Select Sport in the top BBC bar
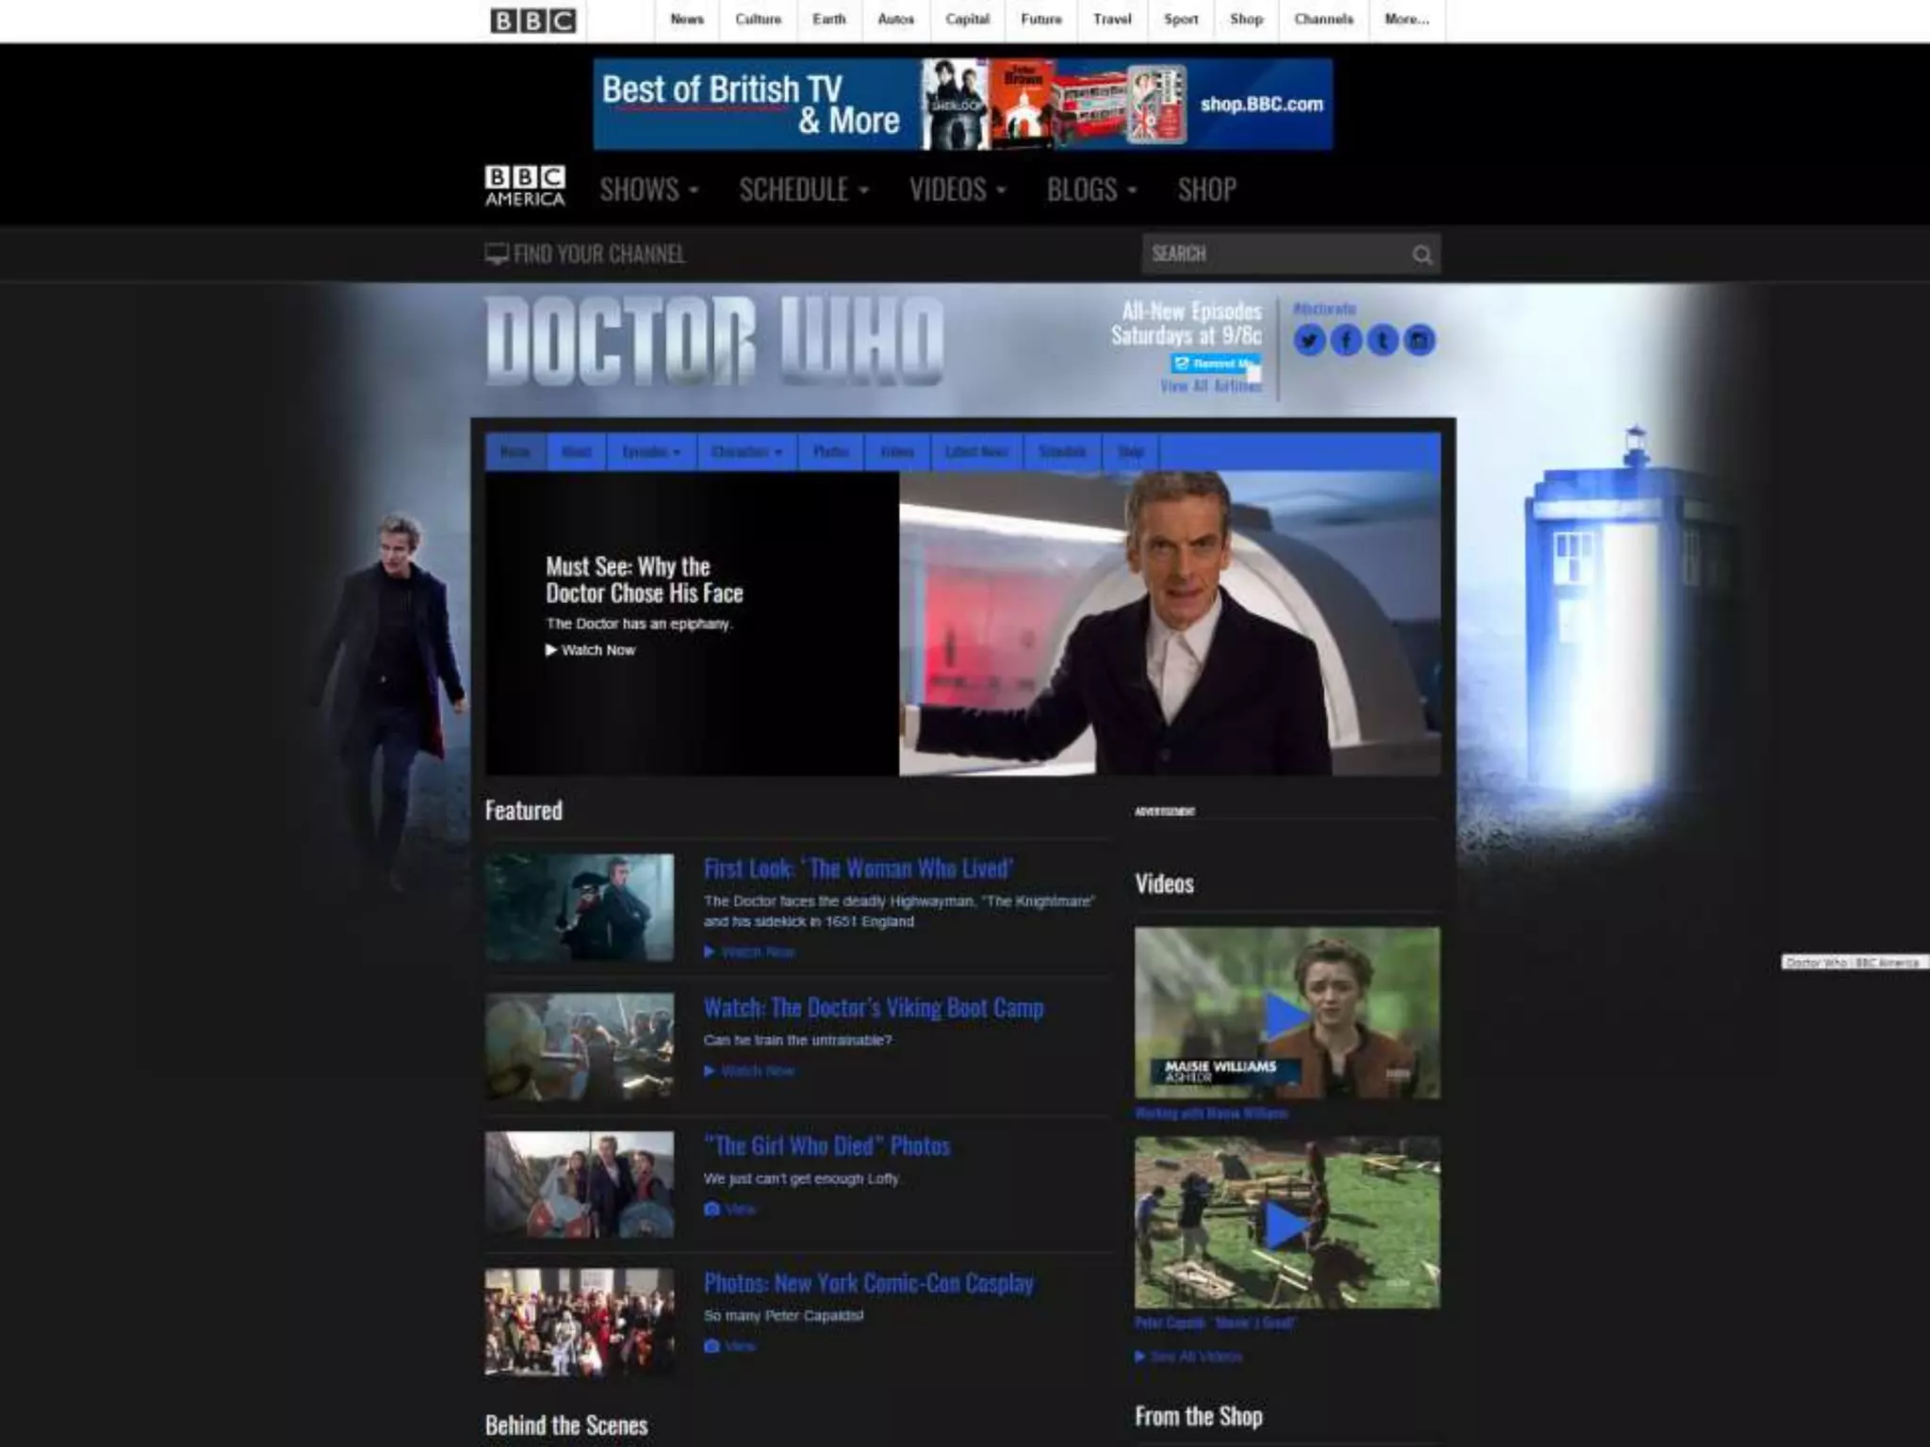Image resolution: width=1930 pixels, height=1447 pixels. coord(1180,20)
